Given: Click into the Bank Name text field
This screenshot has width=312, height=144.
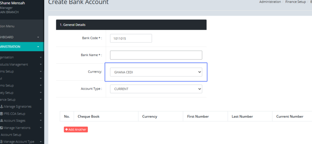Looking at the screenshot, I should [x=156, y=55].
